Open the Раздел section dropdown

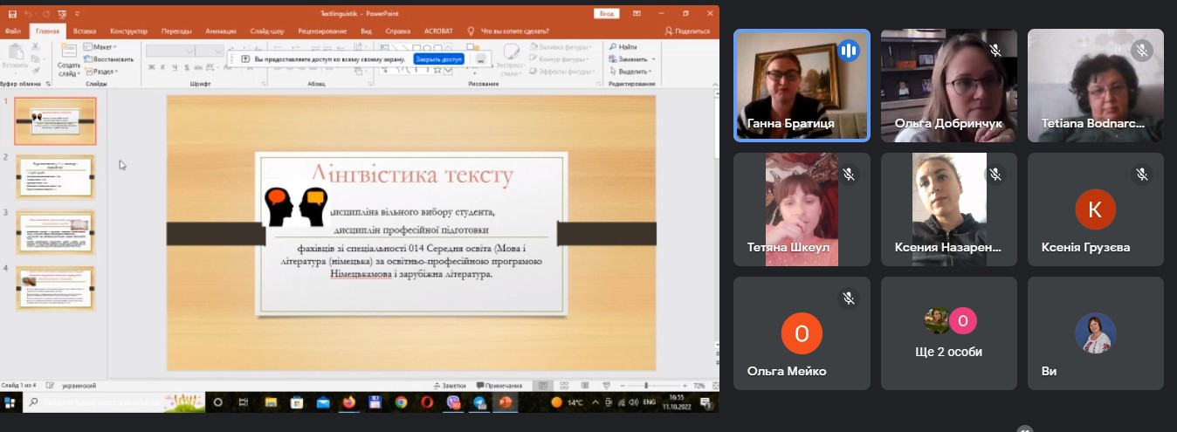[104, 72]
